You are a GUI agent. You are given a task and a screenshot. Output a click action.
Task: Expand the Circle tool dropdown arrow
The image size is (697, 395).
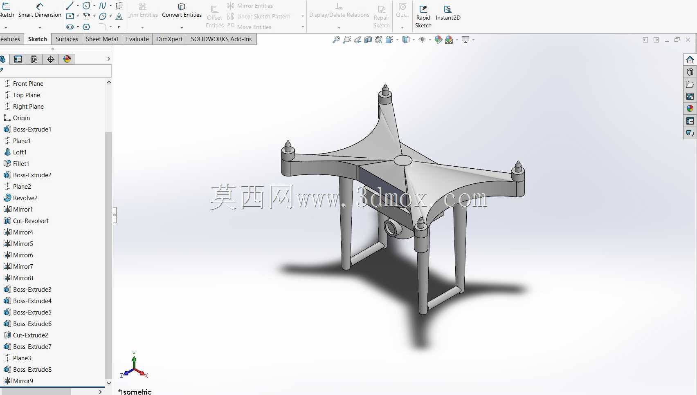pos(94,6)
